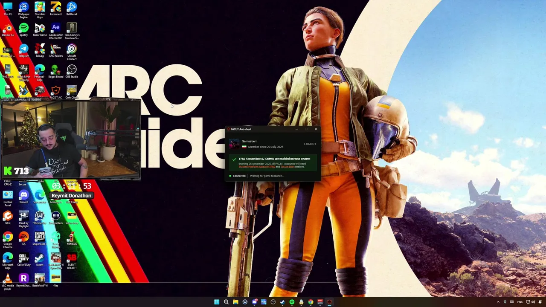This screenshot has height=307, width=546.
Task: Open the Stream Deck shortcut
Action: 55,218
